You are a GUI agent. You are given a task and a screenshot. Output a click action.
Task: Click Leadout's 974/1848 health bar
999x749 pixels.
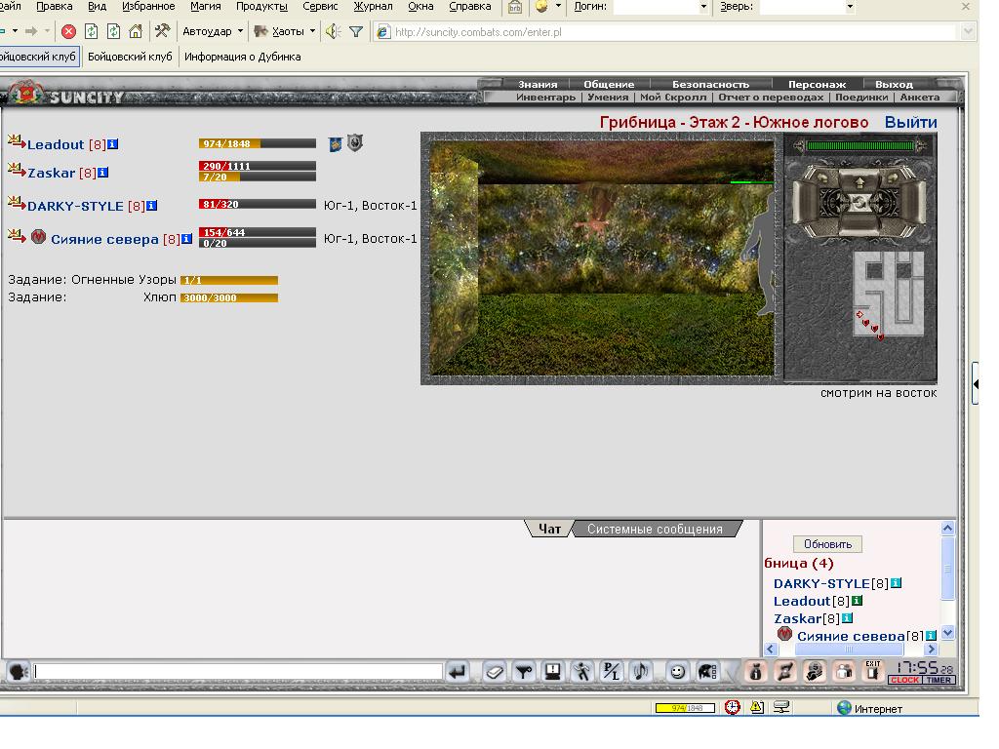258,144
